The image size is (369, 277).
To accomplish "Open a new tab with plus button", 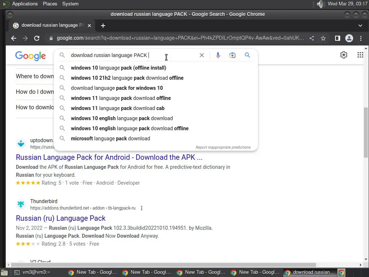I will coord(103,26).
